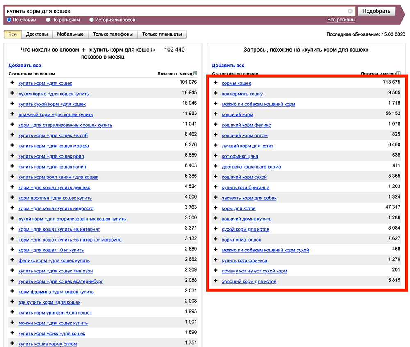This screenshot has height=347, width=410.
Task: Open the 'лучший корм для котят' query link
Action: click(x=247, y=146)
